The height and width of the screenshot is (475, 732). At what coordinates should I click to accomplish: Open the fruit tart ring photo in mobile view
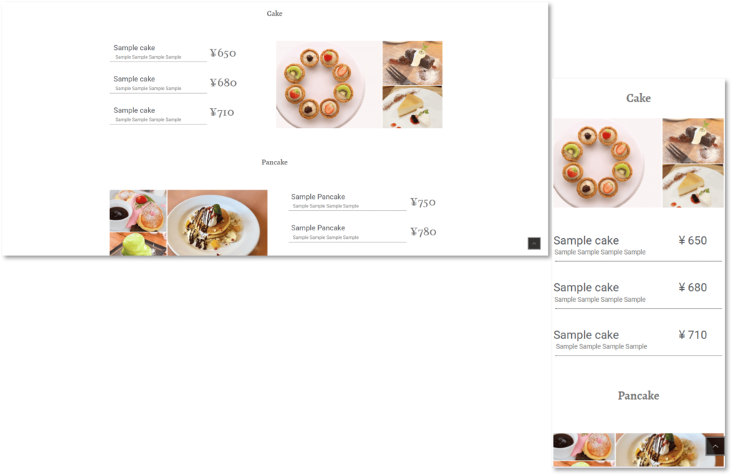(x=607, y=162)
